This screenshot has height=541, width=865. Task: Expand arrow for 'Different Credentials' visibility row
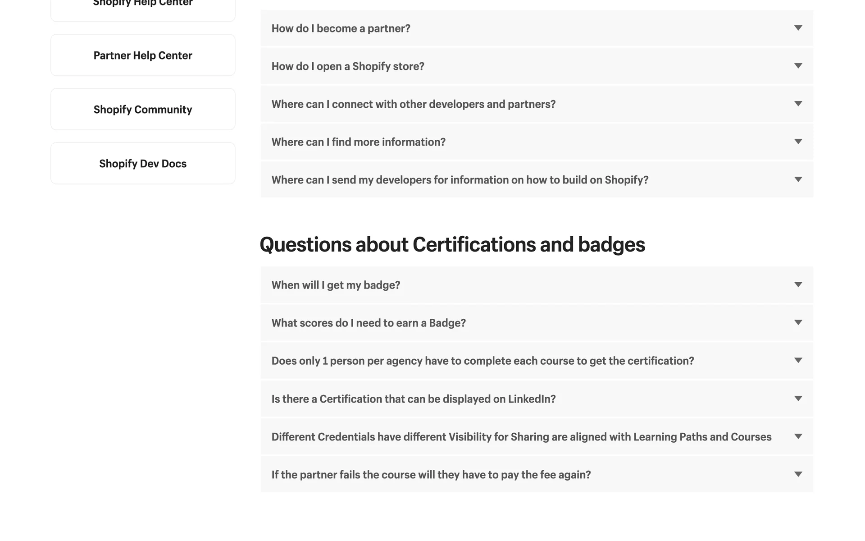[x=798, y=436]
